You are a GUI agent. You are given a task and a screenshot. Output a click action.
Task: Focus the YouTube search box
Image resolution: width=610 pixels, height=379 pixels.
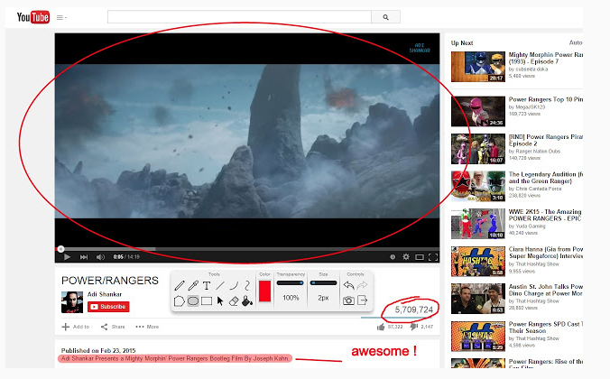(x=239, y=17)
